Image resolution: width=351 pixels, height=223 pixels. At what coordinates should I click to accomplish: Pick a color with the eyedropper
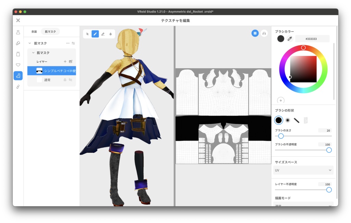point(290,38)
